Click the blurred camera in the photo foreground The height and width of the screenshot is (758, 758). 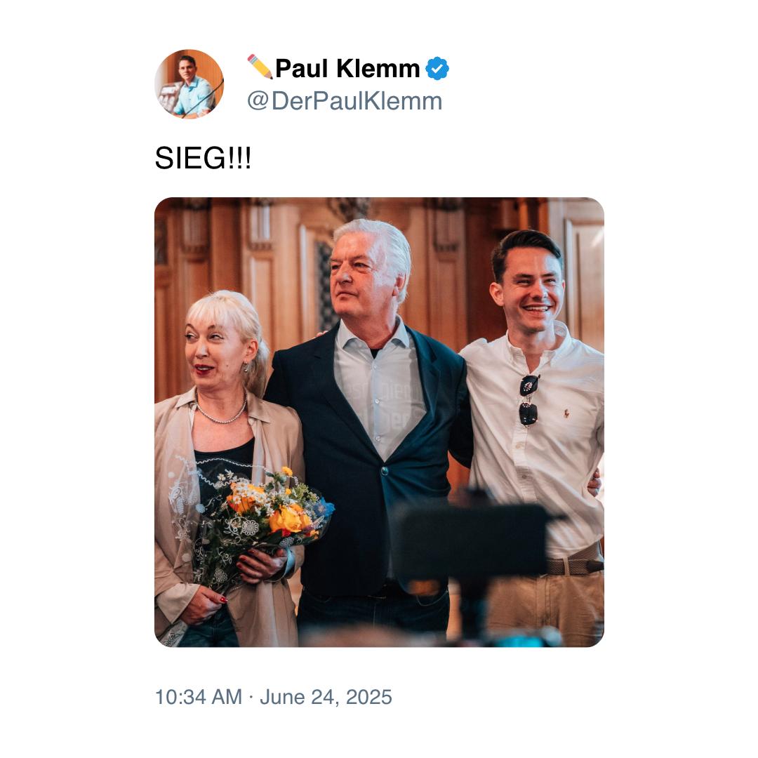(470, 540)
